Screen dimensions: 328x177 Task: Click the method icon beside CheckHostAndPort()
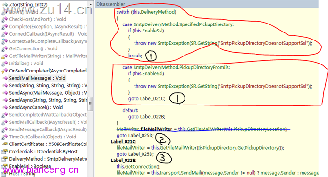pos(4,19)
